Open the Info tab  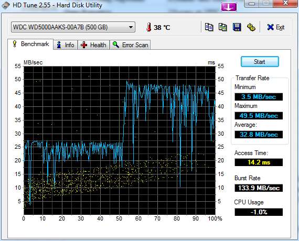(66, 45)
